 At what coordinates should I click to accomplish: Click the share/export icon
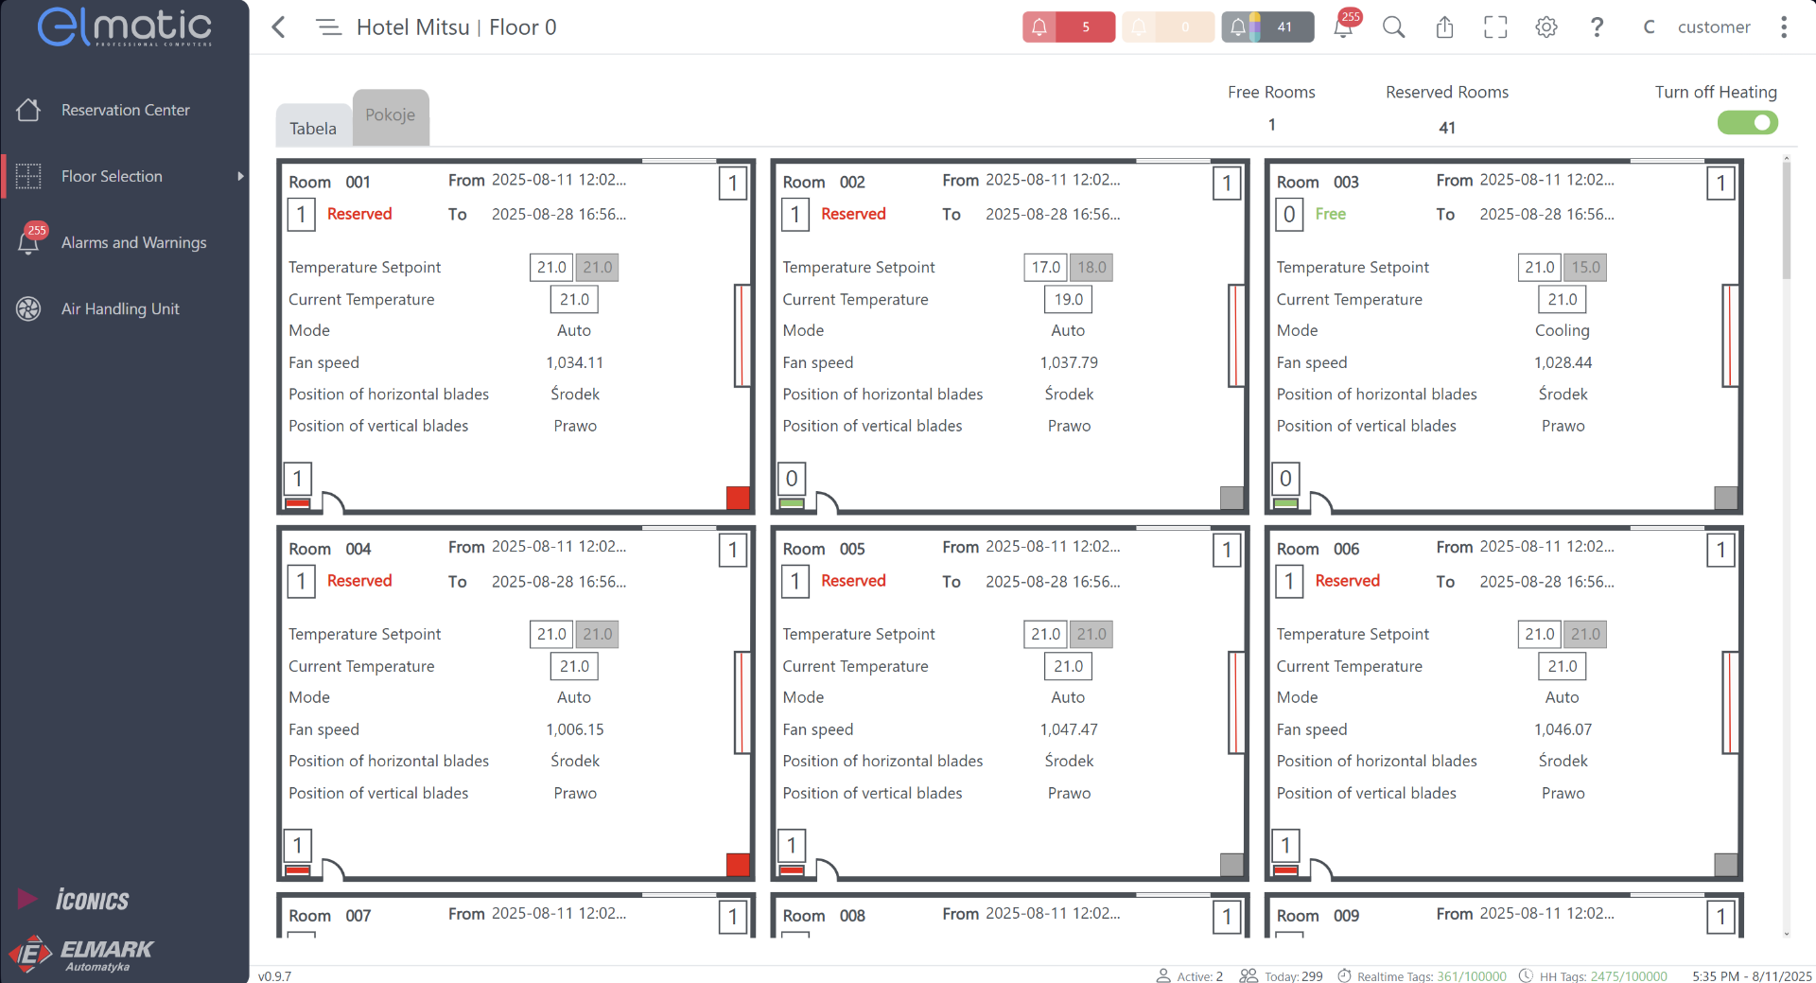coord(1444,27)
